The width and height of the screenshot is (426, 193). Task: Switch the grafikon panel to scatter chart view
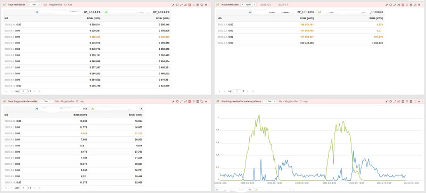395,101
